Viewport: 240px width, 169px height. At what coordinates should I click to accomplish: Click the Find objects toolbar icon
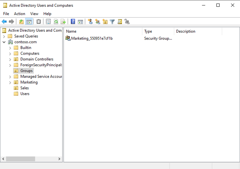click(x=120, y=22)
